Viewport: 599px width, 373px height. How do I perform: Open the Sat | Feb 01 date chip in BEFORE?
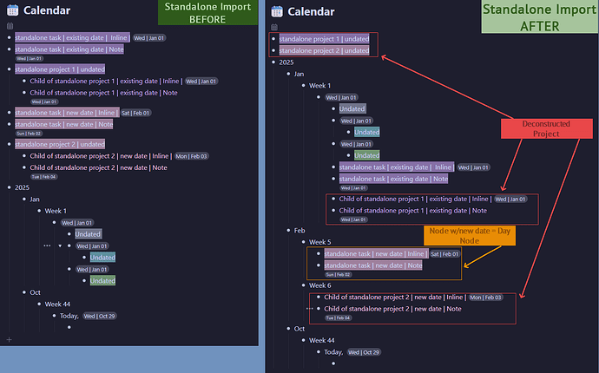coord(136,113)
